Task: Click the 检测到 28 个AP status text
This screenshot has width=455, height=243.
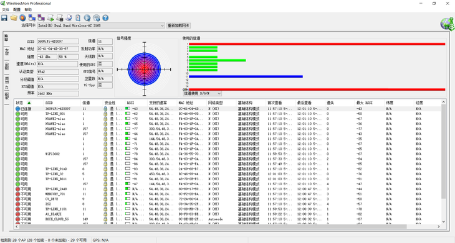Action: pyautogui.click(x=44, y=240)
